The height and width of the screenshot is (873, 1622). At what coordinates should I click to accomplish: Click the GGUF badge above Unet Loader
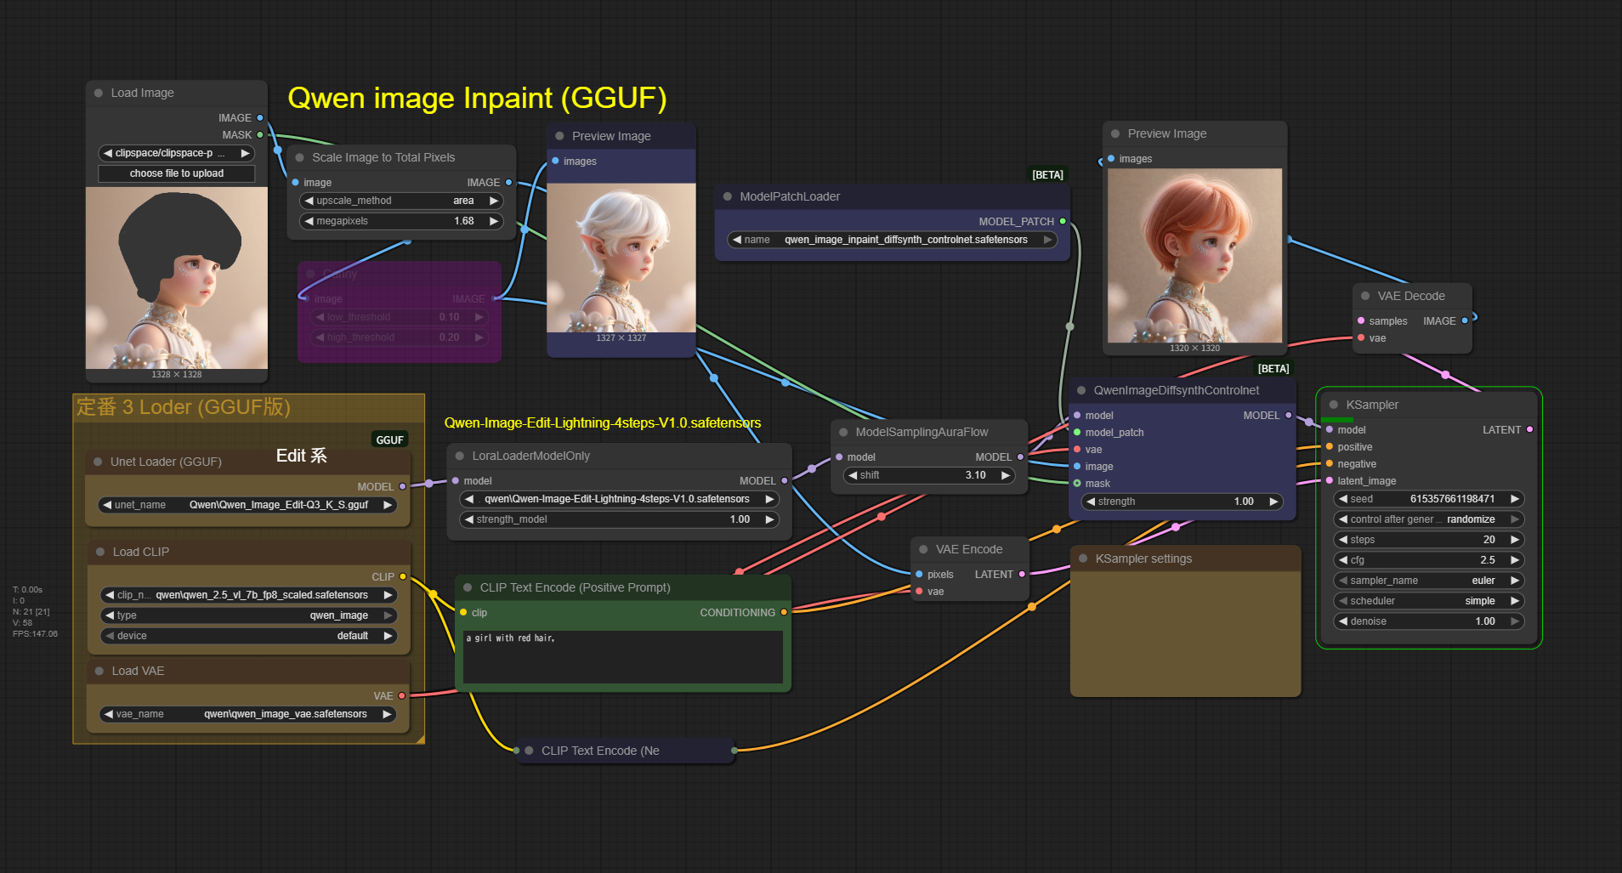[x=389, y=439]
